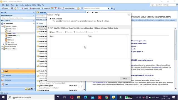Select the RSS Feeds folder
178x100 pixels.
pyautogui.click(x=11, y=40)
